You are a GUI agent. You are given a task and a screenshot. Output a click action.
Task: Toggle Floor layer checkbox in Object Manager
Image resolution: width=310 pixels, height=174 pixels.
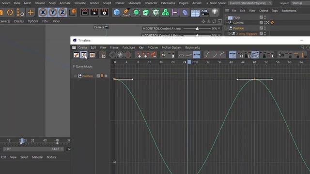(261, 17)
